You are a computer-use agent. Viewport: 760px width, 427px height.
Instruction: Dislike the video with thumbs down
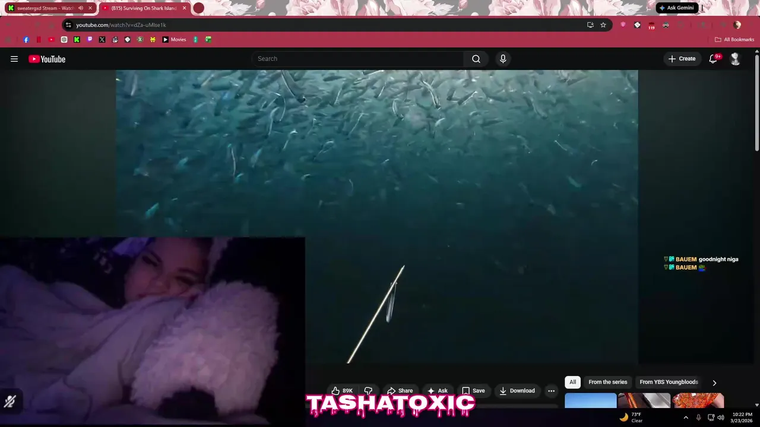368,391
